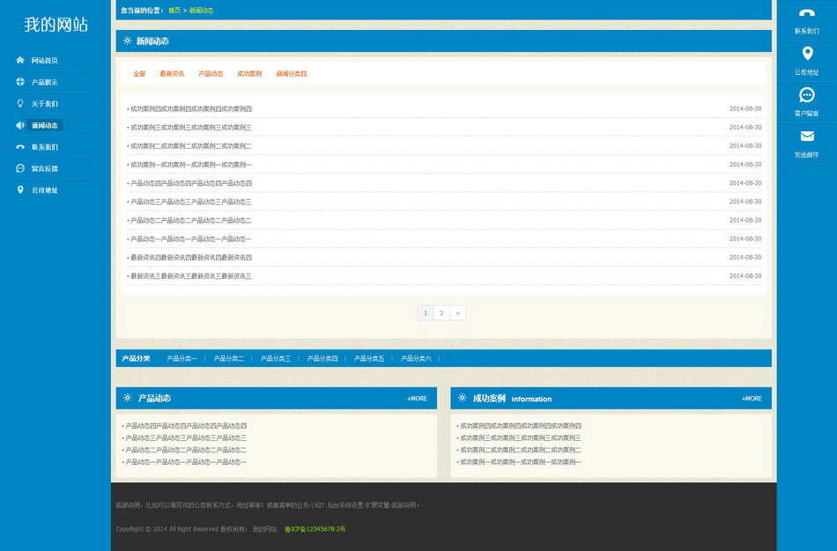Click +MORE in 产品动态 panel
Screen dimensions: 837x551
(417, 399)
